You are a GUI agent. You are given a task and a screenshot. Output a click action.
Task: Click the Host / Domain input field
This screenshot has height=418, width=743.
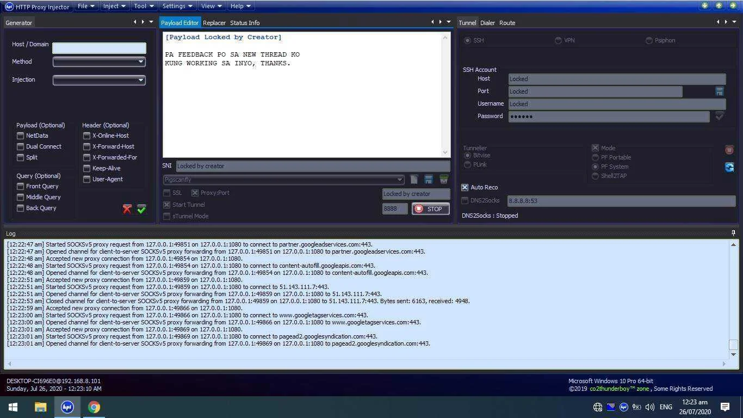(99, 48)
